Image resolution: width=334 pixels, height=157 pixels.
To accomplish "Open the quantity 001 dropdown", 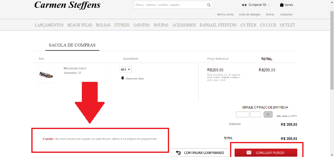I will (125, 70).
